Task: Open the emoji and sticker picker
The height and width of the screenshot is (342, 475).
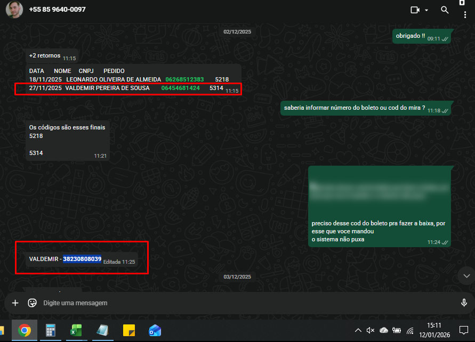Action: [x=32, y=303]
